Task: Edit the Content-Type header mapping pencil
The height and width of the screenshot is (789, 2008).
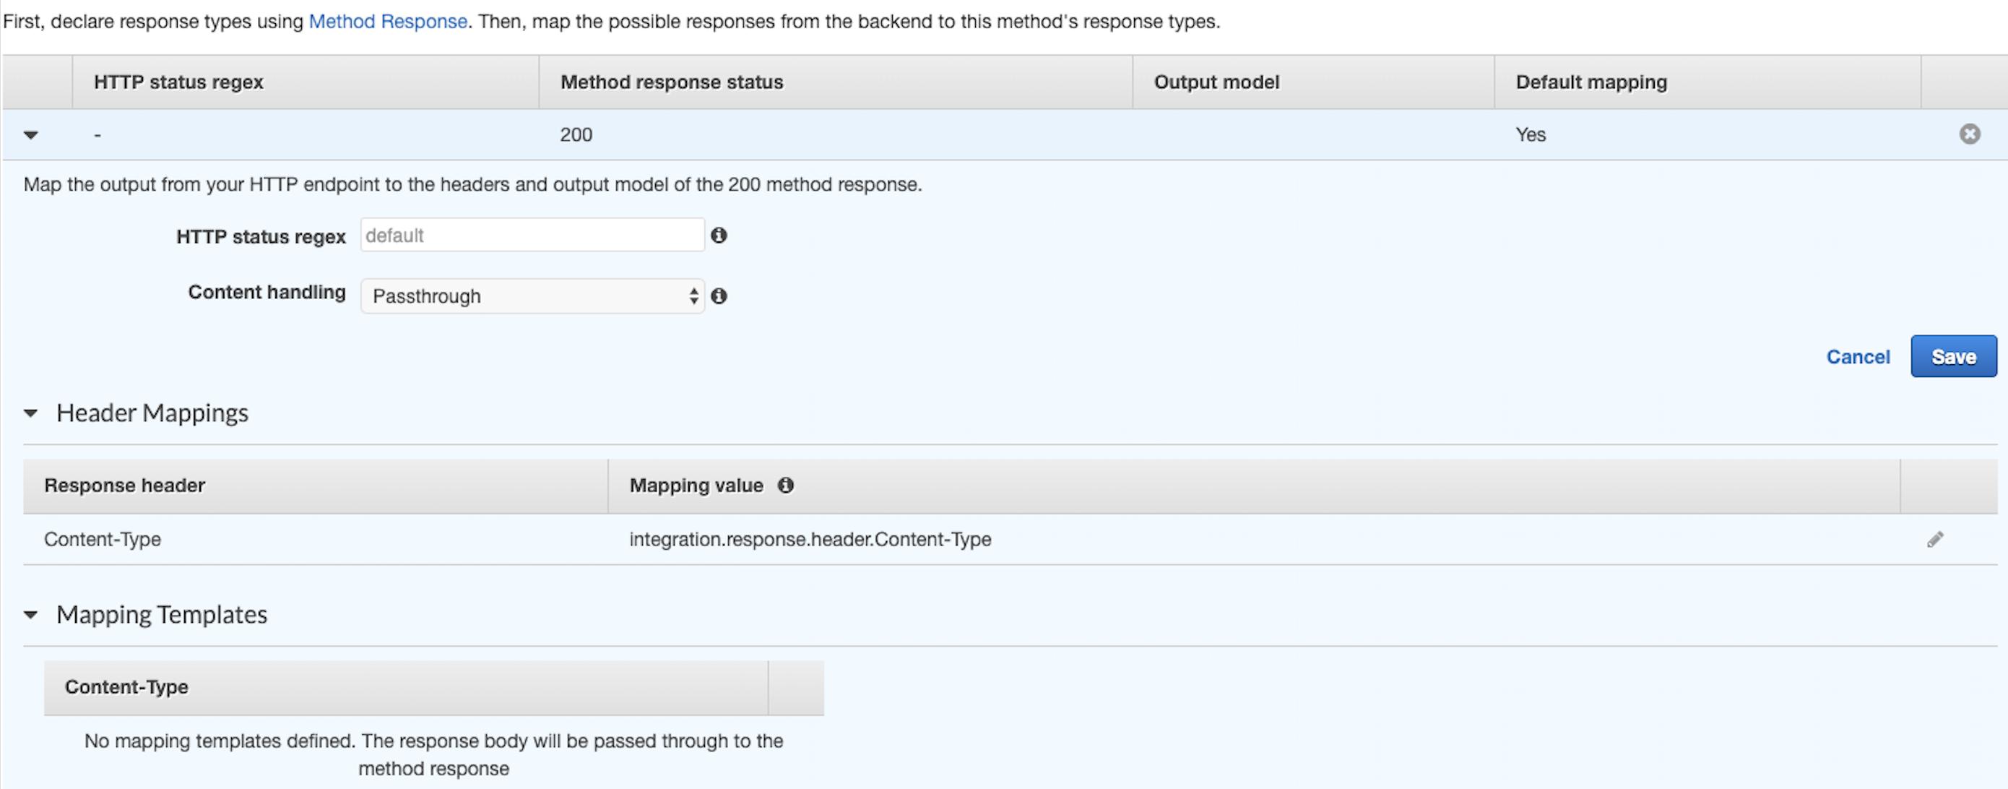Action: point(1935,540)
